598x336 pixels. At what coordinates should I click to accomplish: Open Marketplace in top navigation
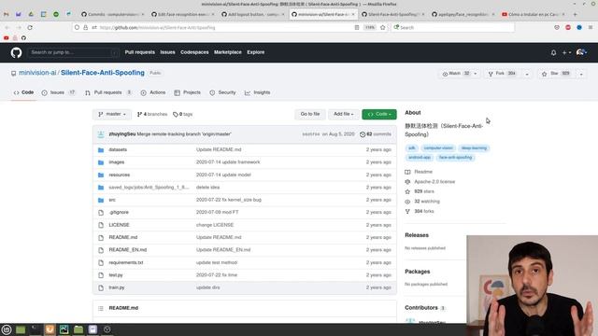tap(228, 52)
